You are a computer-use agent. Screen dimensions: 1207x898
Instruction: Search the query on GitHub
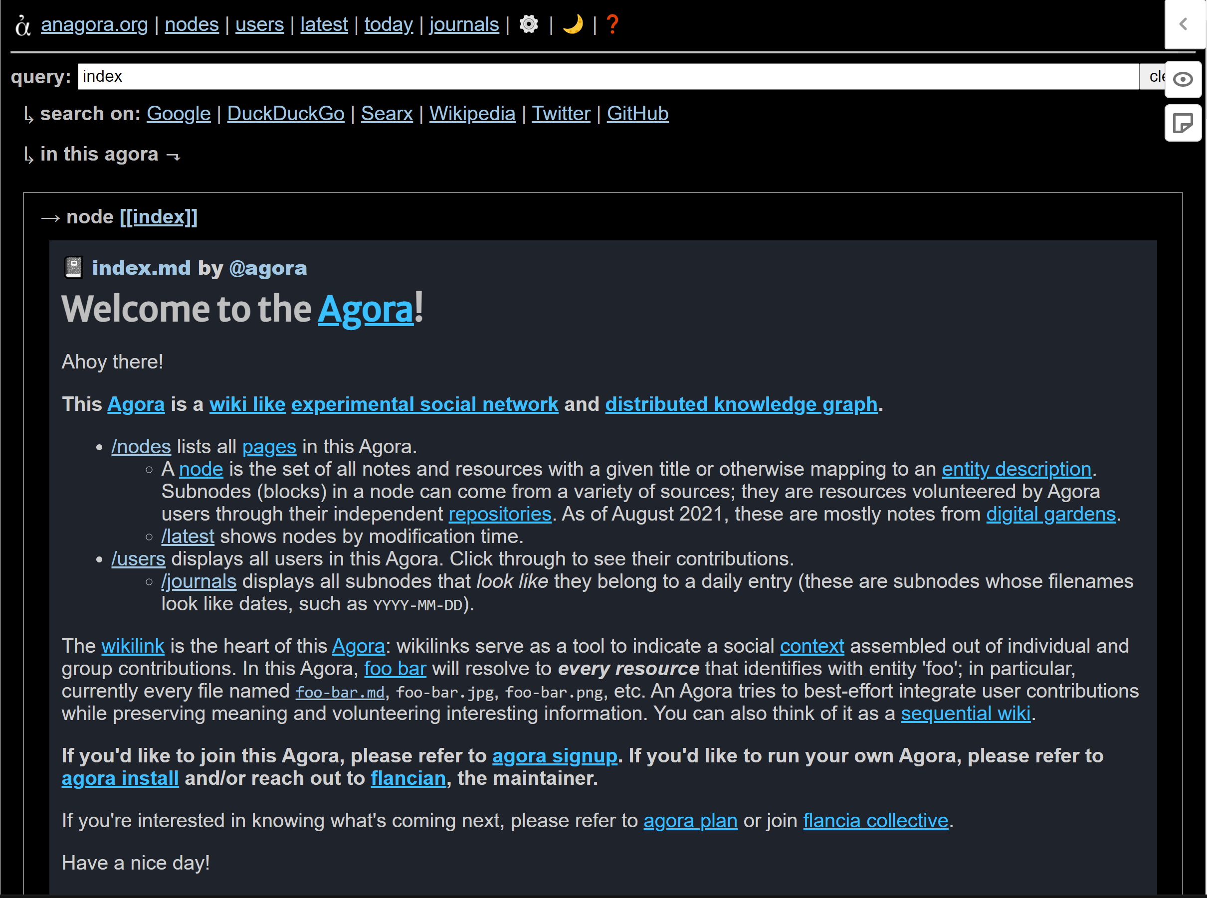(637, 114)
